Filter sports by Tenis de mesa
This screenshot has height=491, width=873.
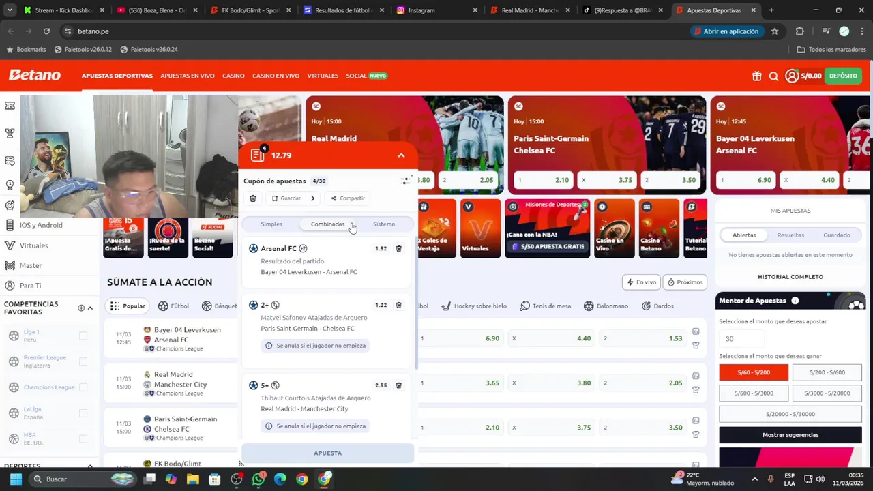click(x=545, y=306)
